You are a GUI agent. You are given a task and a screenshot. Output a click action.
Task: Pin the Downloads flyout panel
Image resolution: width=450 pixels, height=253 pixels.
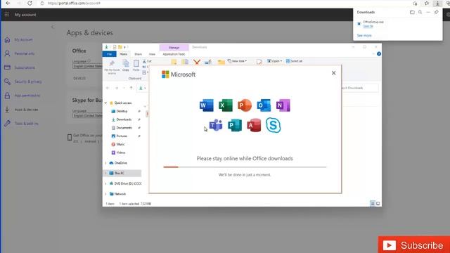436,13
